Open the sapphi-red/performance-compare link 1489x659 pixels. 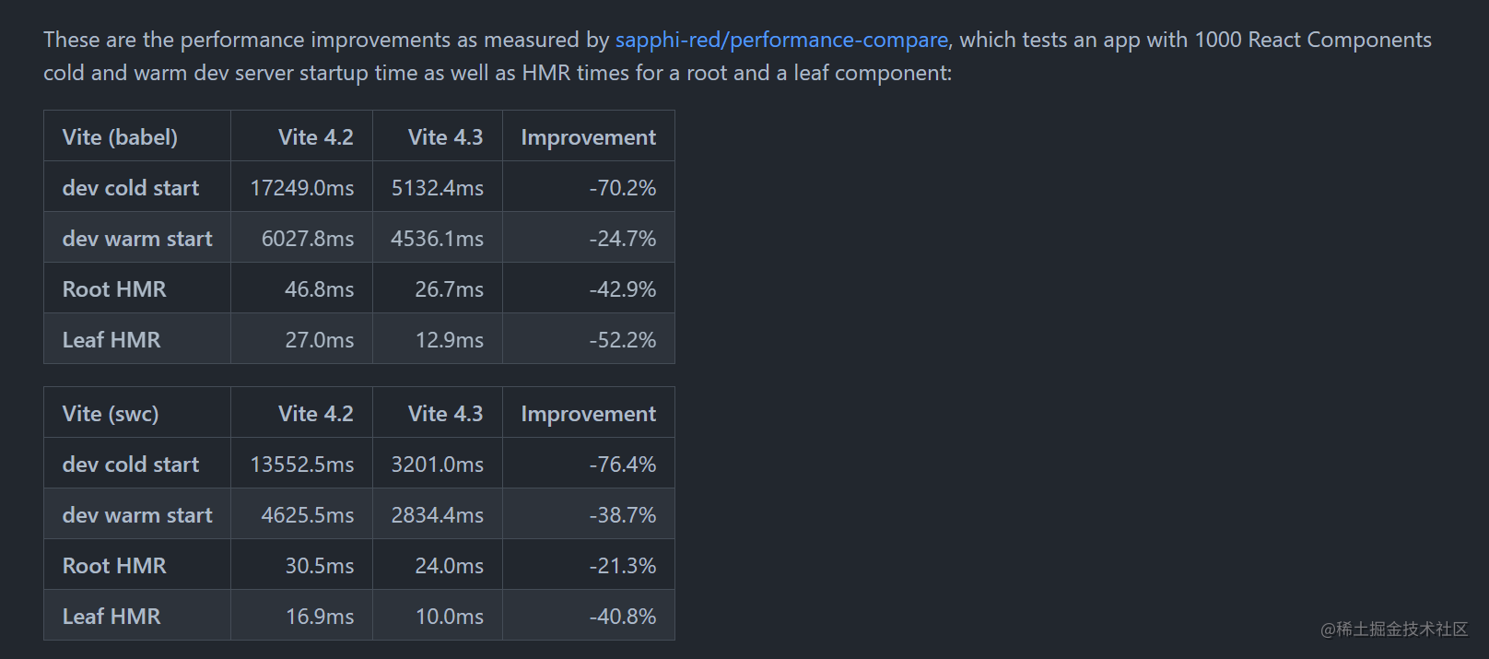point(781,40)
